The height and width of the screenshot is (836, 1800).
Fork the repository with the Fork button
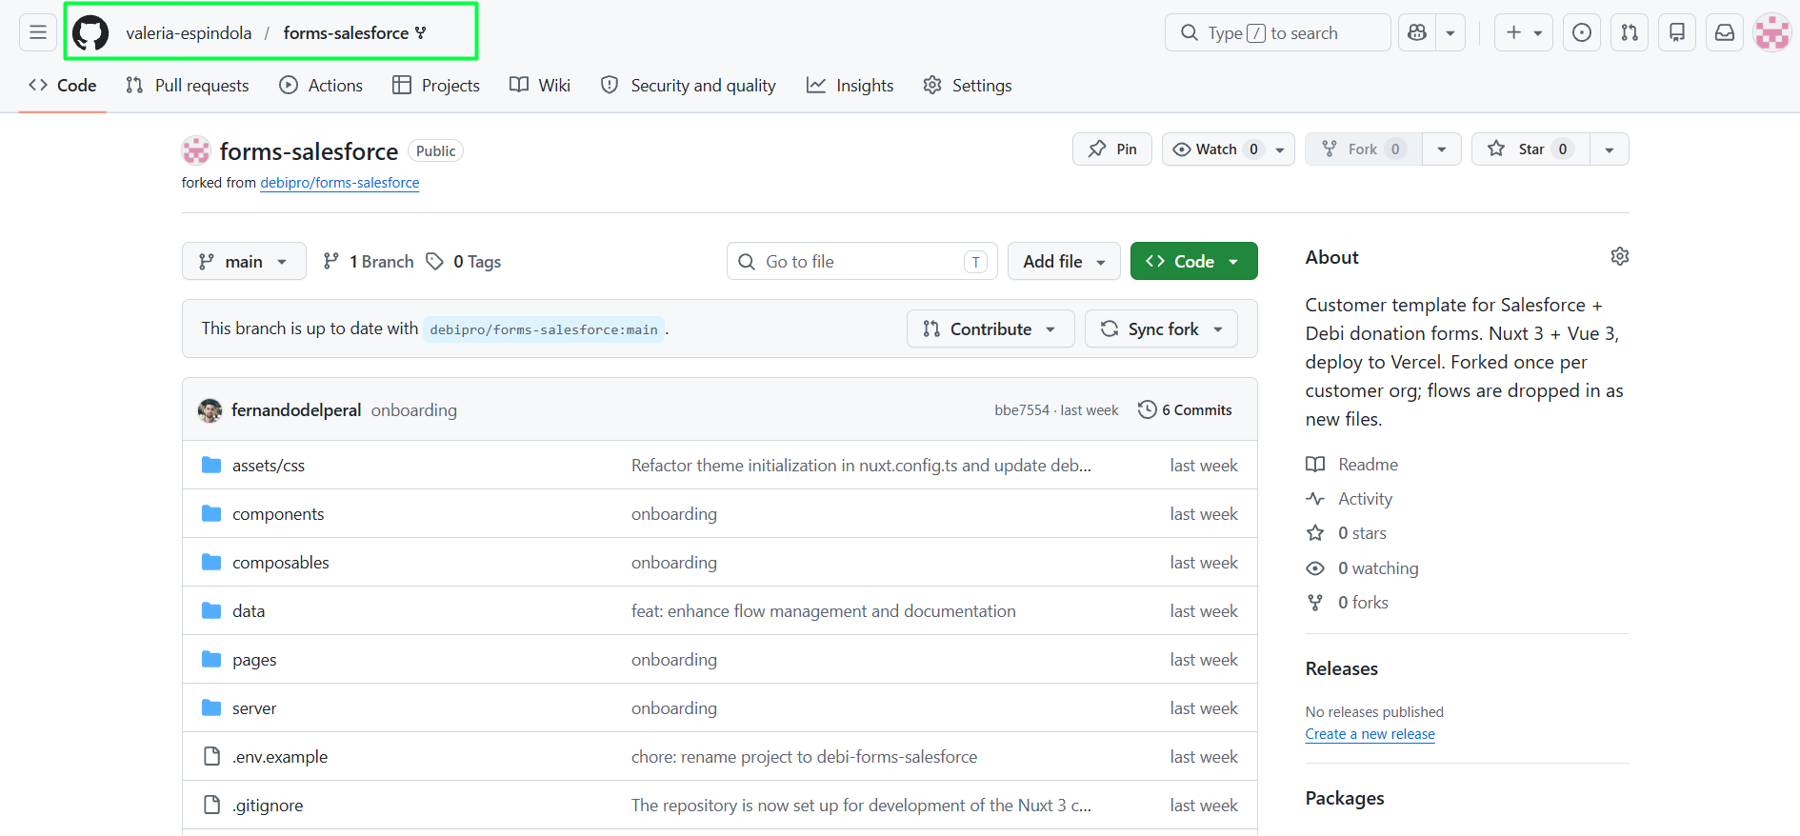tap(1364, 149)
